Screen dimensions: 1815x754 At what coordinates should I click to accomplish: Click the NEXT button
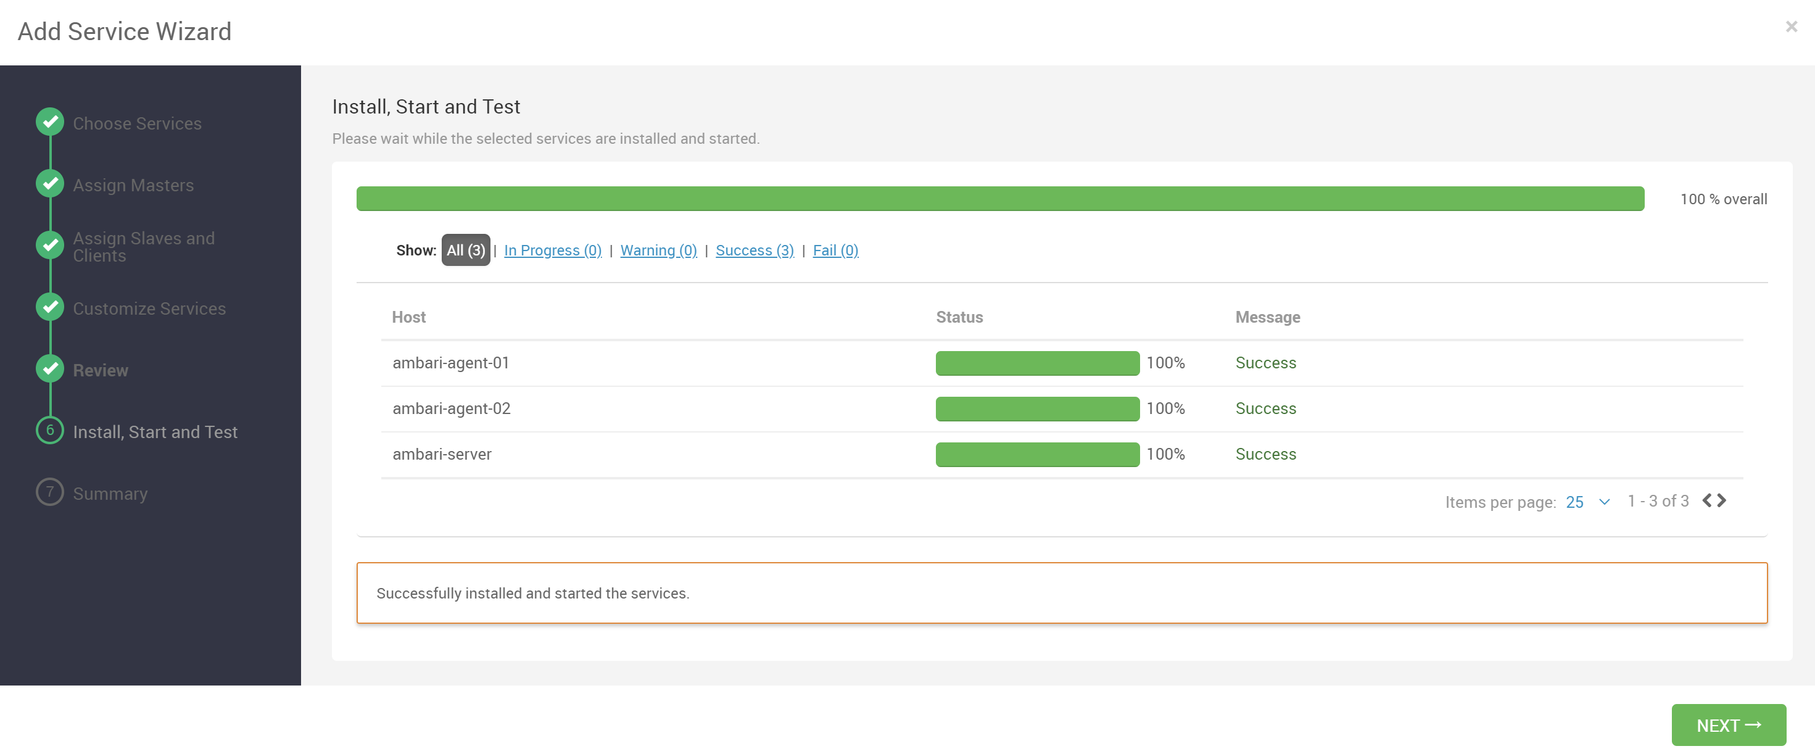coord(1729,725)
